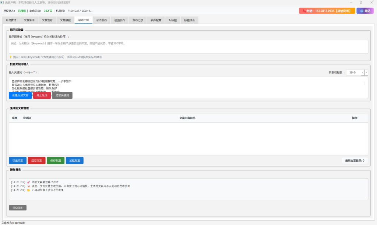Open the 账号管理 tab
Viewport: 377px width, 225px height.
[11, 20]
